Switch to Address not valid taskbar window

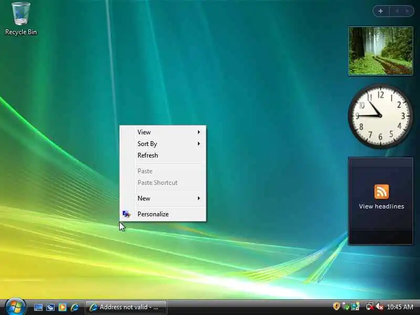[126, 307]
